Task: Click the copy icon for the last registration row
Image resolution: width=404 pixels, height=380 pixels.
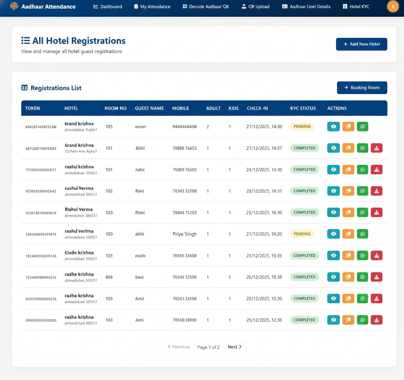Action: coord(348,320)
